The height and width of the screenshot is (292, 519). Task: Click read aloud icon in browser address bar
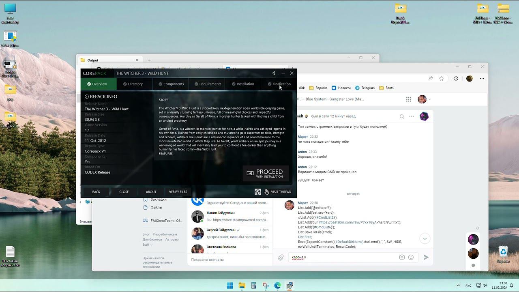pyautogui.click(x=431, y=78)
